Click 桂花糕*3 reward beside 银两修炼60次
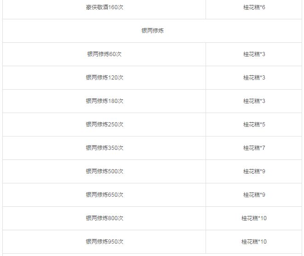This screenshot has height=256, width=304. pyautogui.click(x=254, y=54)
